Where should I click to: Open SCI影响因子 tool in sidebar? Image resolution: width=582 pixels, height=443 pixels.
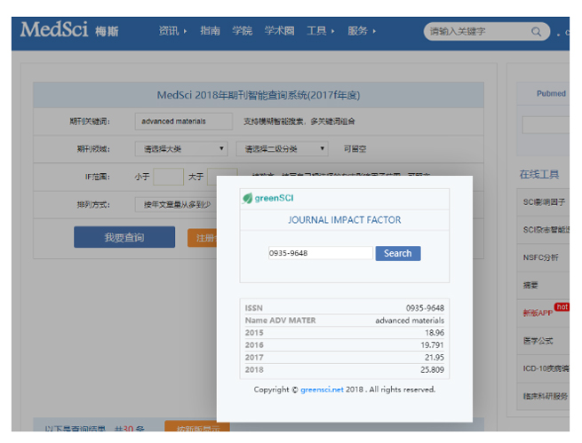[x=544, y=202]
